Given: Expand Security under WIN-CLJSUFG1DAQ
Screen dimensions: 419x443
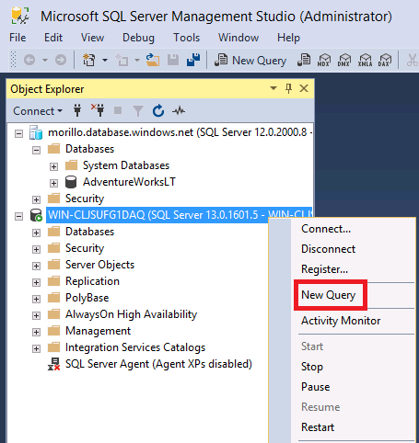Looking at the screenshot, I should (x=36, y=249).
